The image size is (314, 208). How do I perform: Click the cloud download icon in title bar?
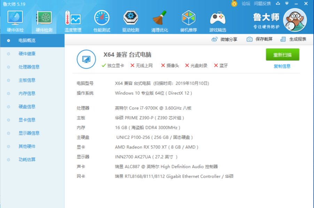pyautogui.click(x=277, y=3)
